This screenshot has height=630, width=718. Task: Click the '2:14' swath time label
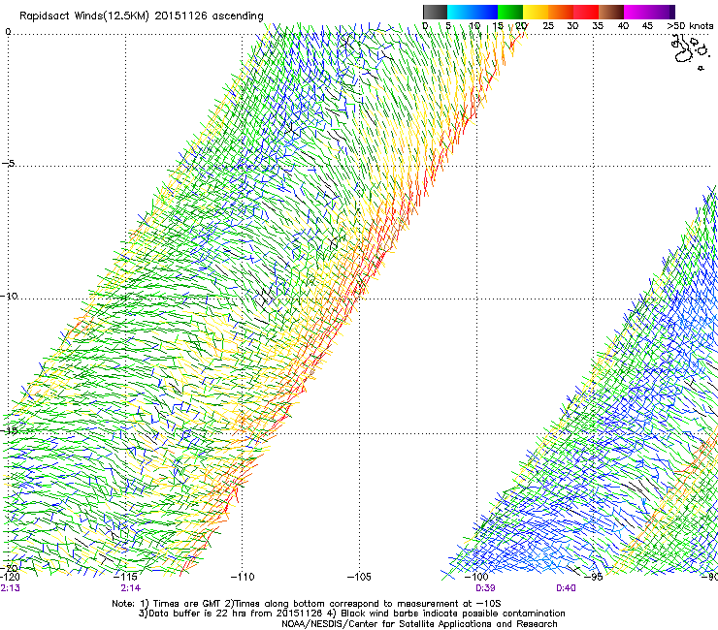(131, 588)
